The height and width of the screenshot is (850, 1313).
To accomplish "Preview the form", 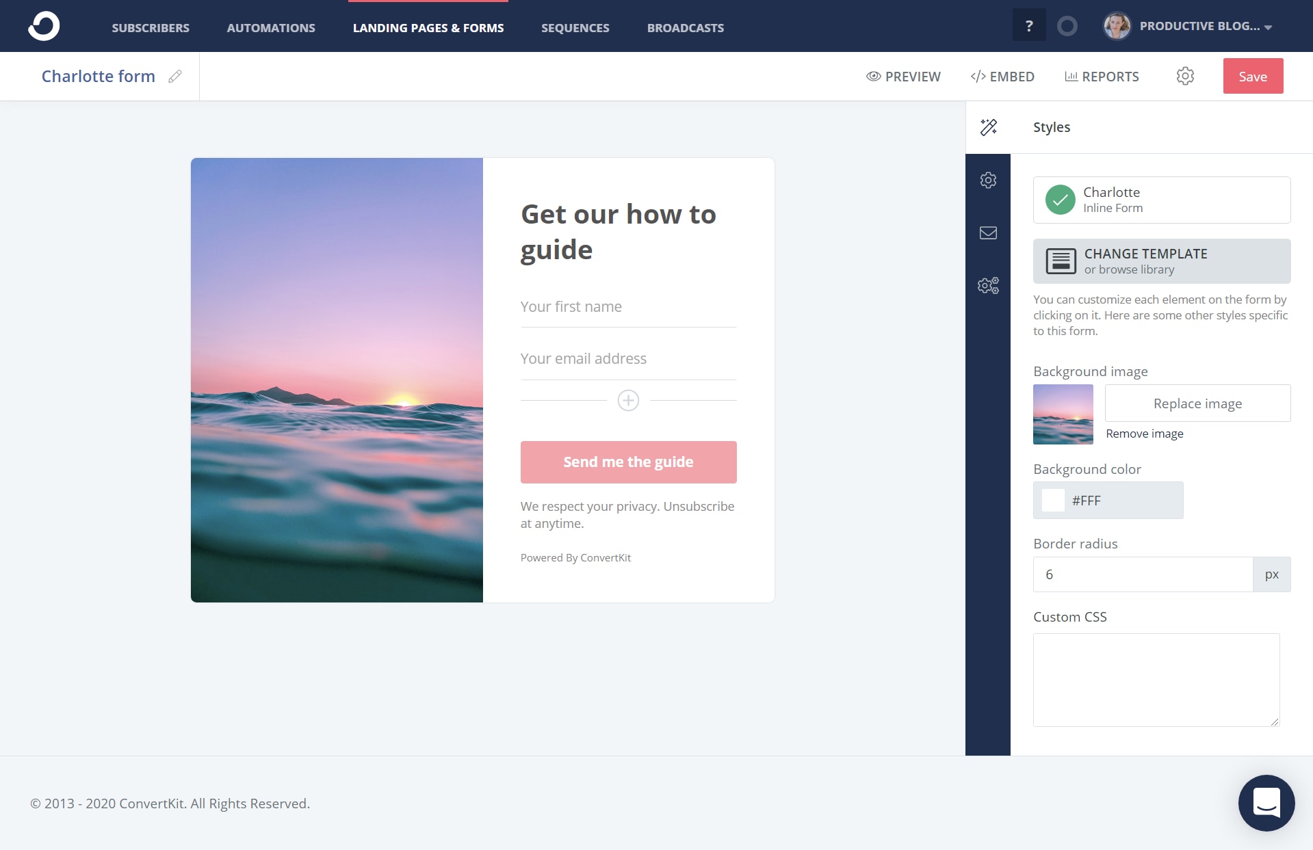I will pyautogui.click(x=903, y=77).
